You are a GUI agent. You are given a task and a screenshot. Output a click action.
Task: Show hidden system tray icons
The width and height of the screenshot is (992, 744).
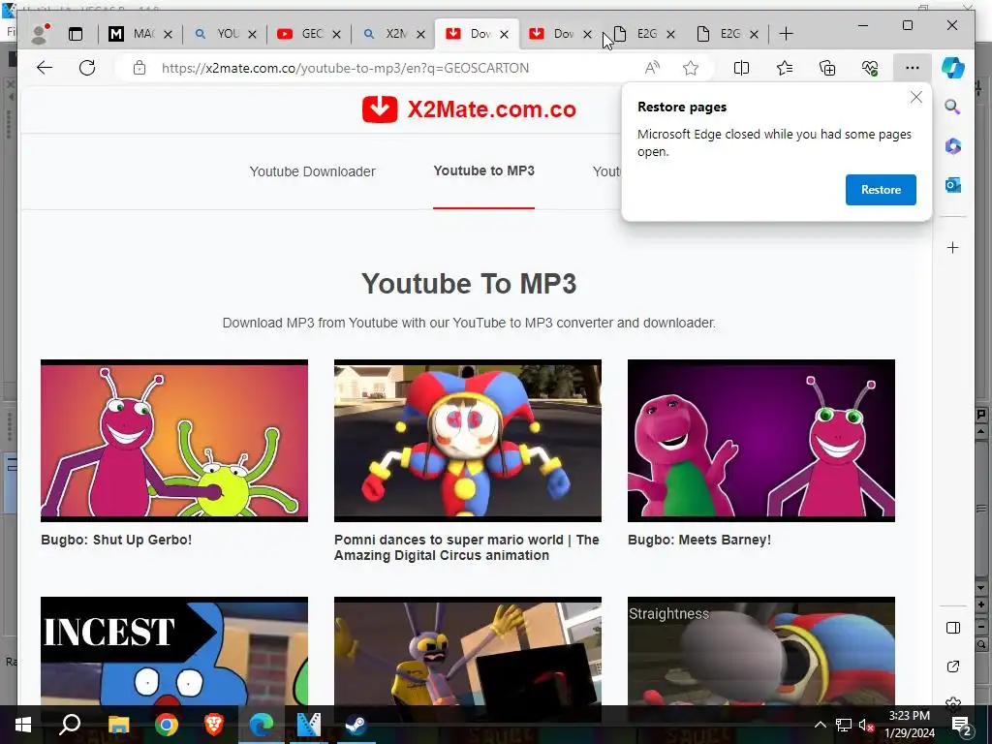(x=820, y=725)
